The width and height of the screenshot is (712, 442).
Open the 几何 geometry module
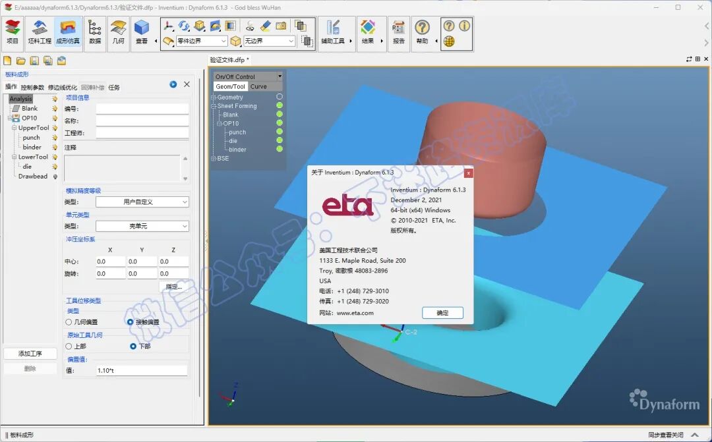119,33
